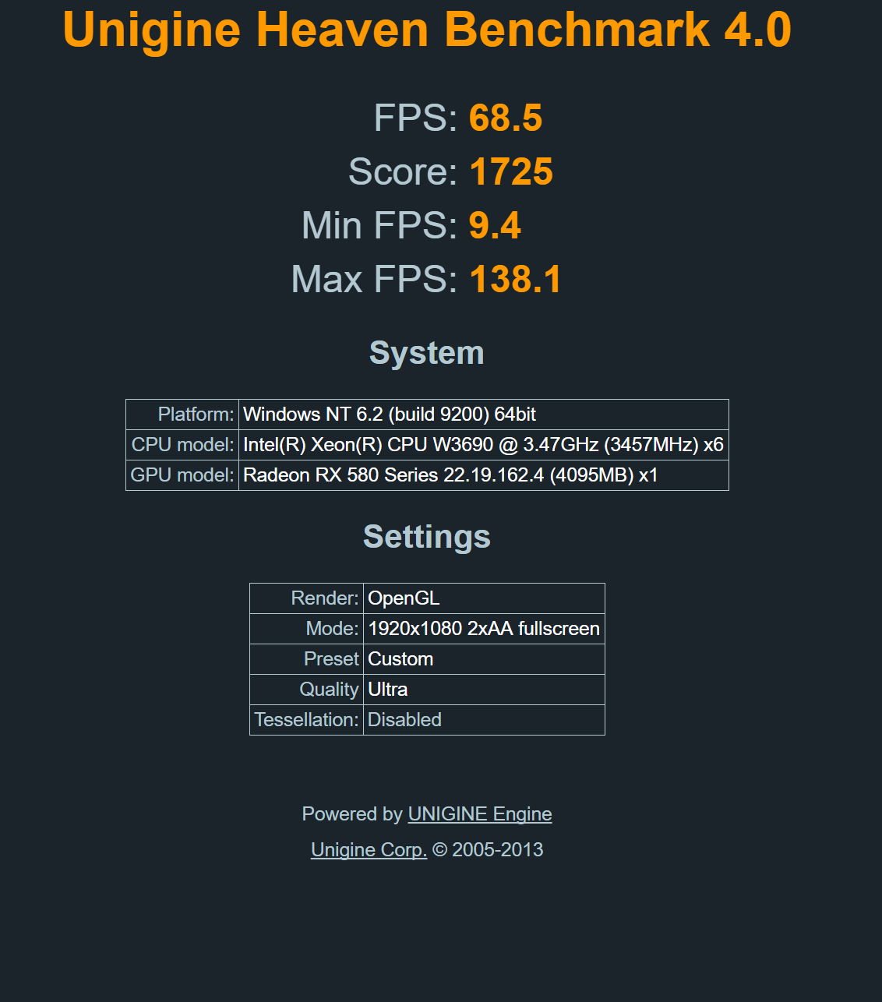The width and height of the screenshot is (882, 1002).
Task: Click the Unigine Heaven Benchmark 4.0 title
Action: 427,30
